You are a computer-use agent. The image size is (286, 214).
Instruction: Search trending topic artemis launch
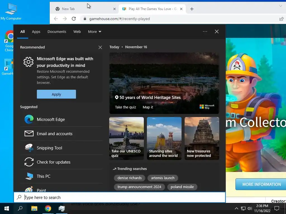(x=163, y=178)
